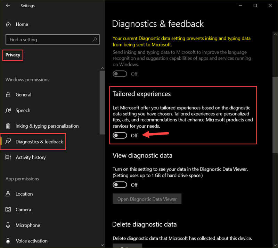
Task: Click the Tailored experiences heading
Action: point(142,94)
